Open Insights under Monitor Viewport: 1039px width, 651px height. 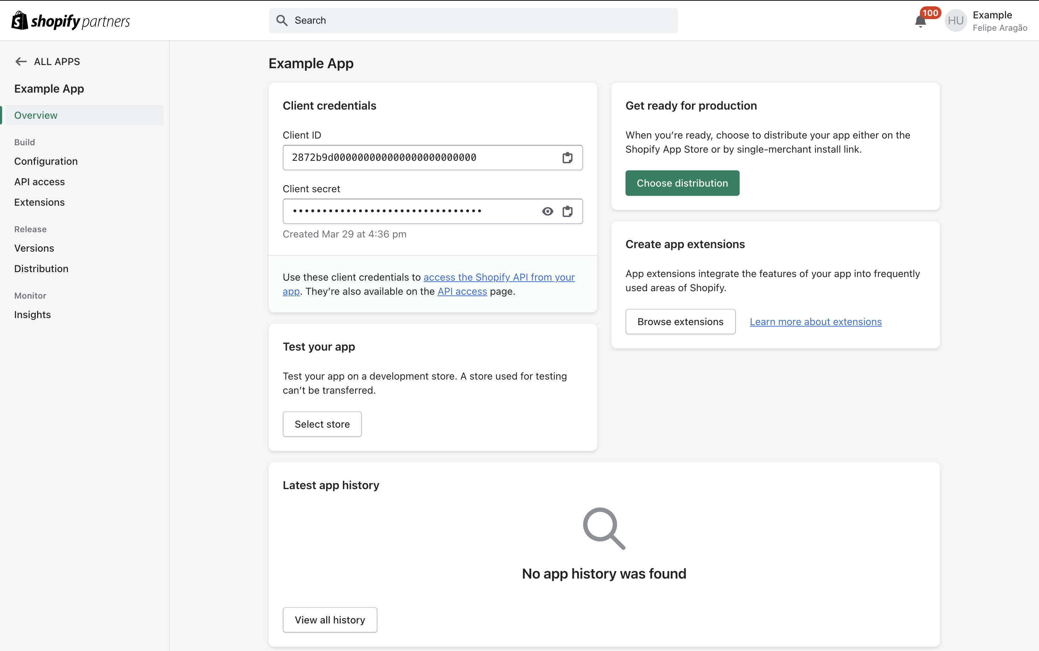pos(33,315)
